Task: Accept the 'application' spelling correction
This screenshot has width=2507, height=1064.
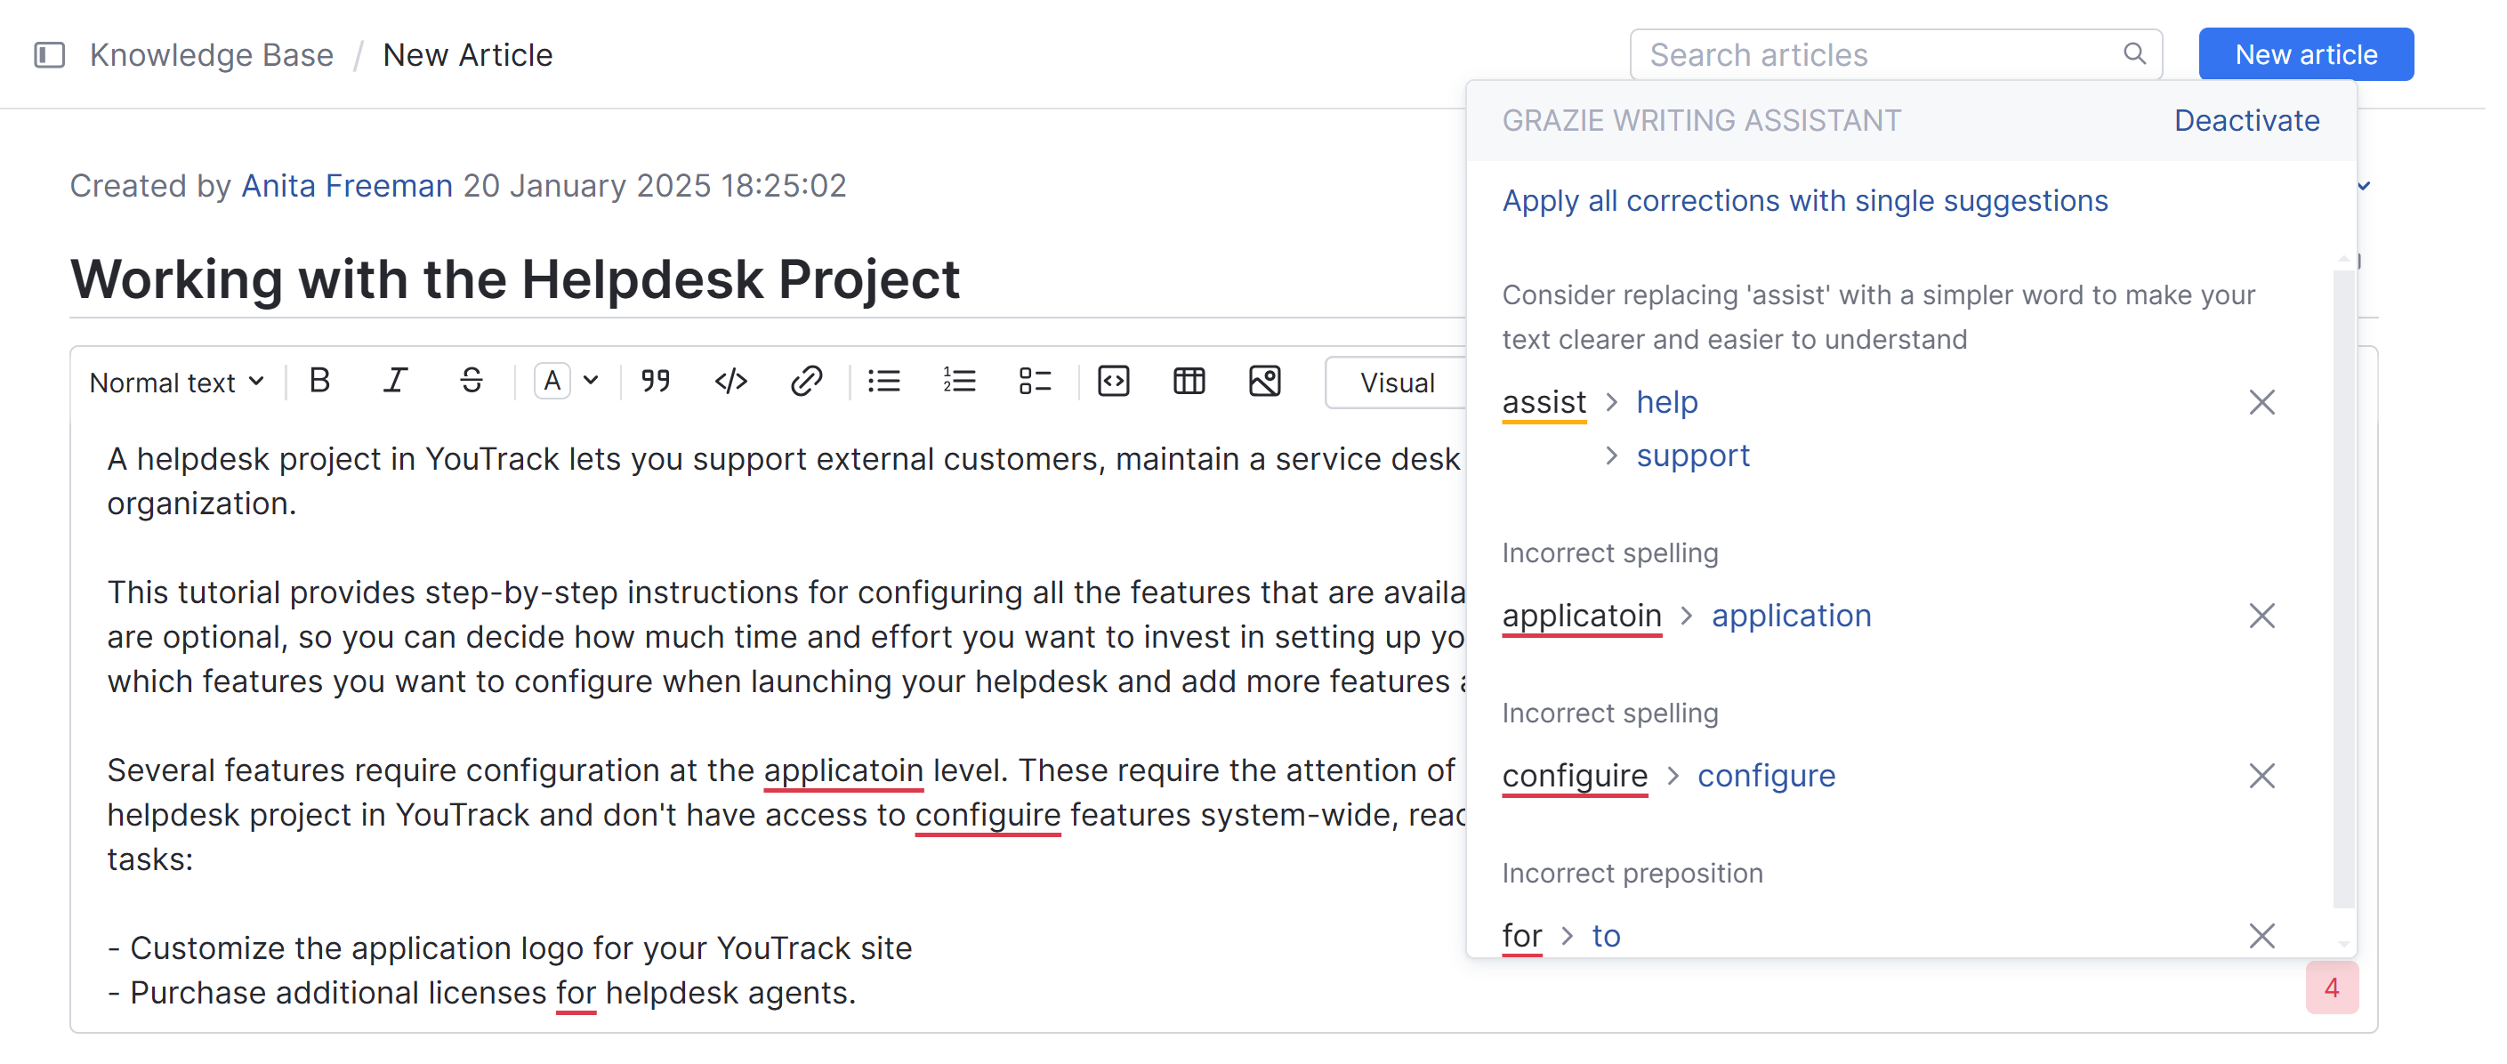Action: click(x=1794, y=617)
